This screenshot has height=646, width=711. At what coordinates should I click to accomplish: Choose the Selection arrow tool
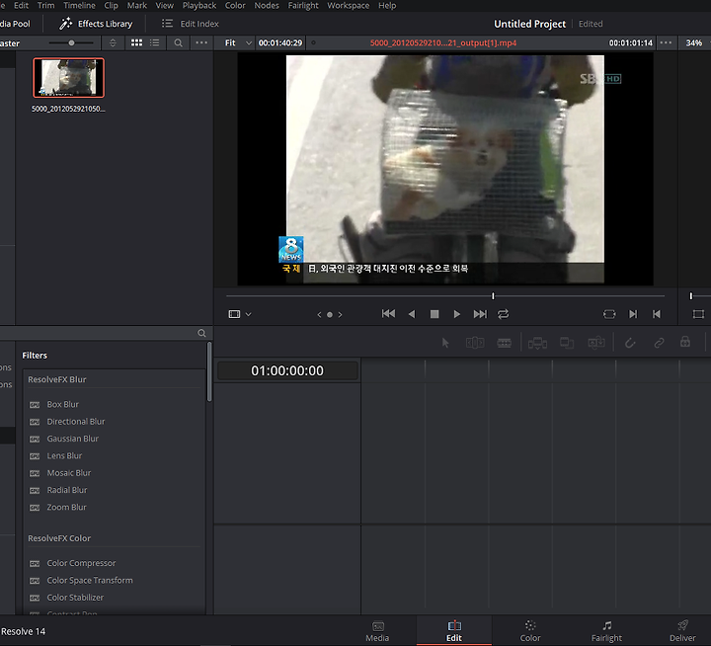pos(445,343)
